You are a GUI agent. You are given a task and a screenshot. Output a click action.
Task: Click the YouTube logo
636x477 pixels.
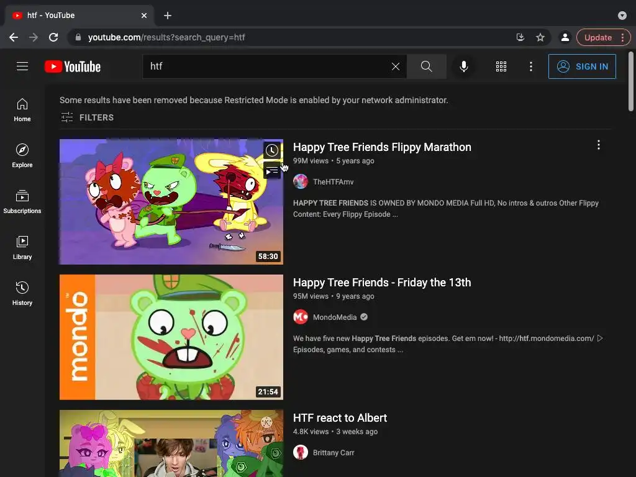[73, 66]
